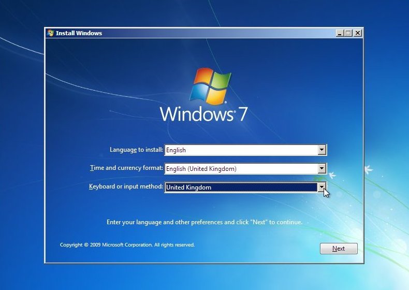The height and width of the screenshot is (290, 409).
Task: Close the Install Windows dialog
Action: coord(357,33)
